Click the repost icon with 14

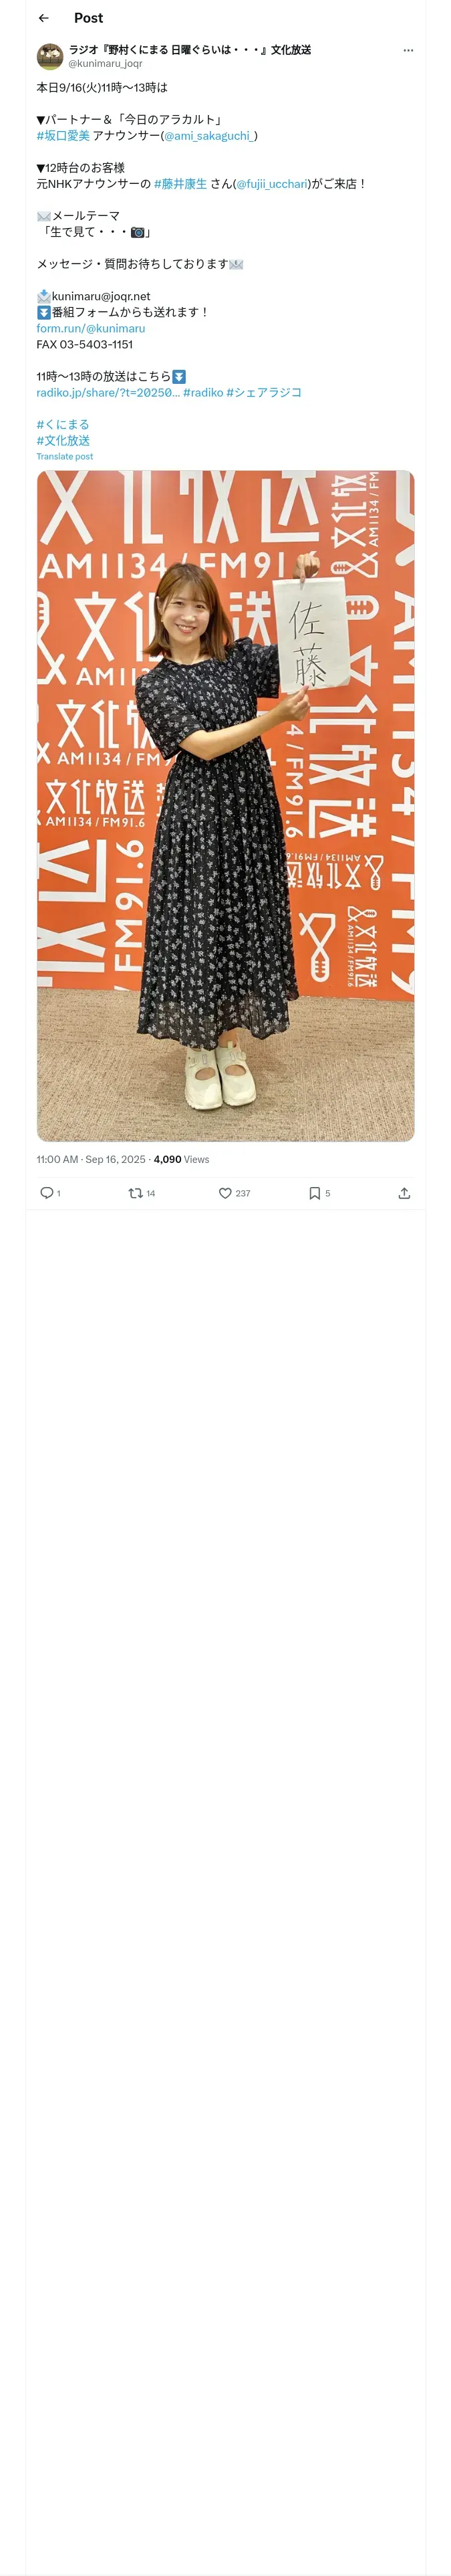[x=136, y=1193]
